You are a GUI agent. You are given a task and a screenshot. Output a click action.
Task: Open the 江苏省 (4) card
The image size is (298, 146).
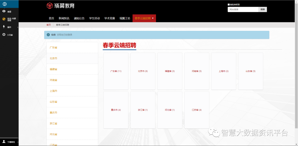197,110
